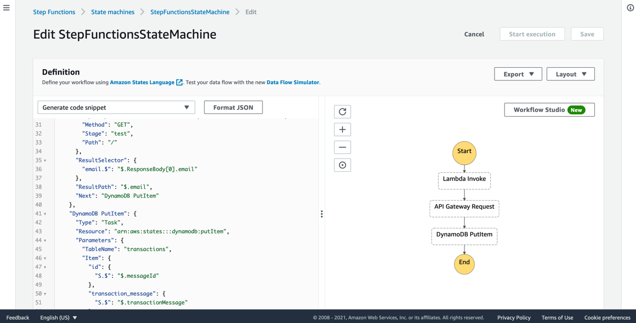
Task: Select the Lambda Invoke state node
Action: tap(465, 181)
